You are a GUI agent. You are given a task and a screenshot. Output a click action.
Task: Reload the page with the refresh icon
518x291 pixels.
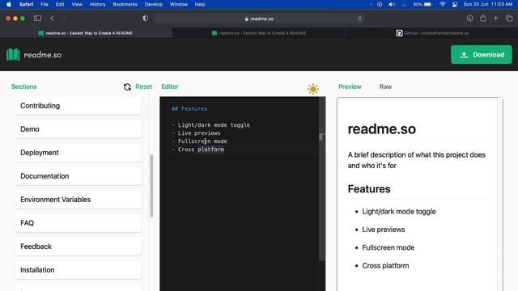tap(359, 19)
